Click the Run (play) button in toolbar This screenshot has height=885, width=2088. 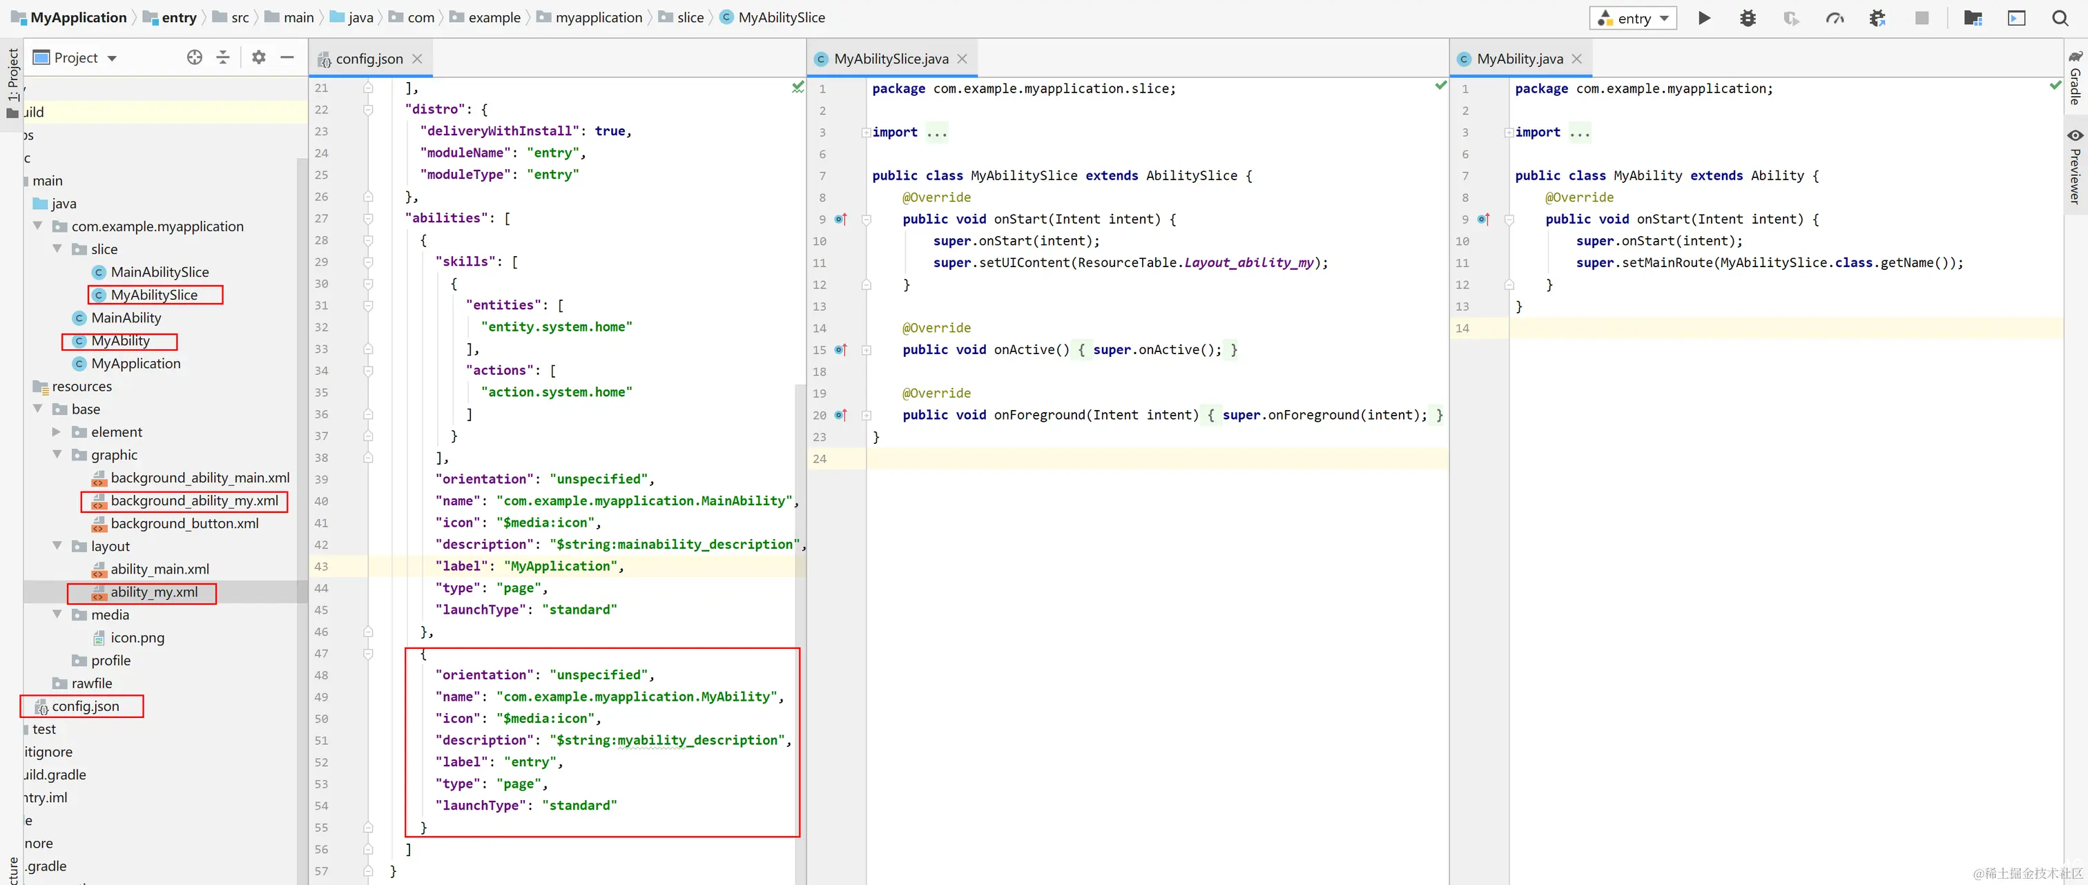[x=1704, y=18]
